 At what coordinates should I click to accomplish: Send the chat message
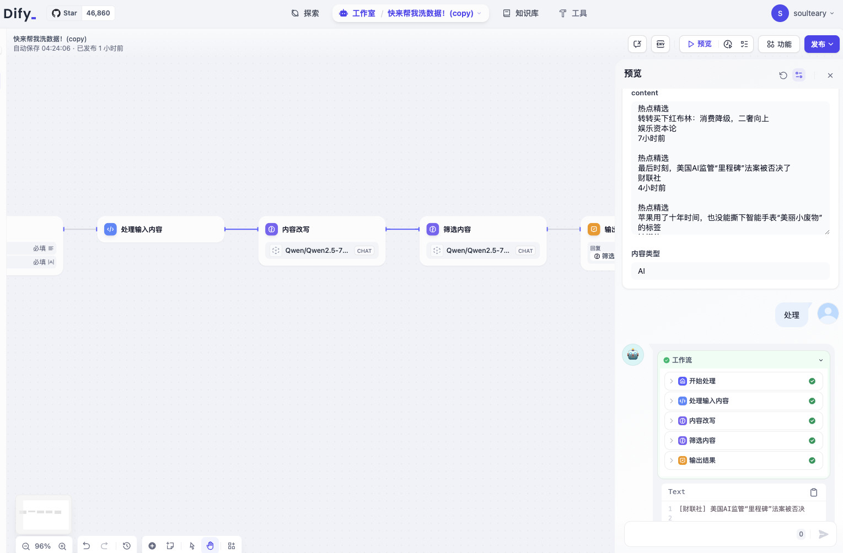[824, 534]
